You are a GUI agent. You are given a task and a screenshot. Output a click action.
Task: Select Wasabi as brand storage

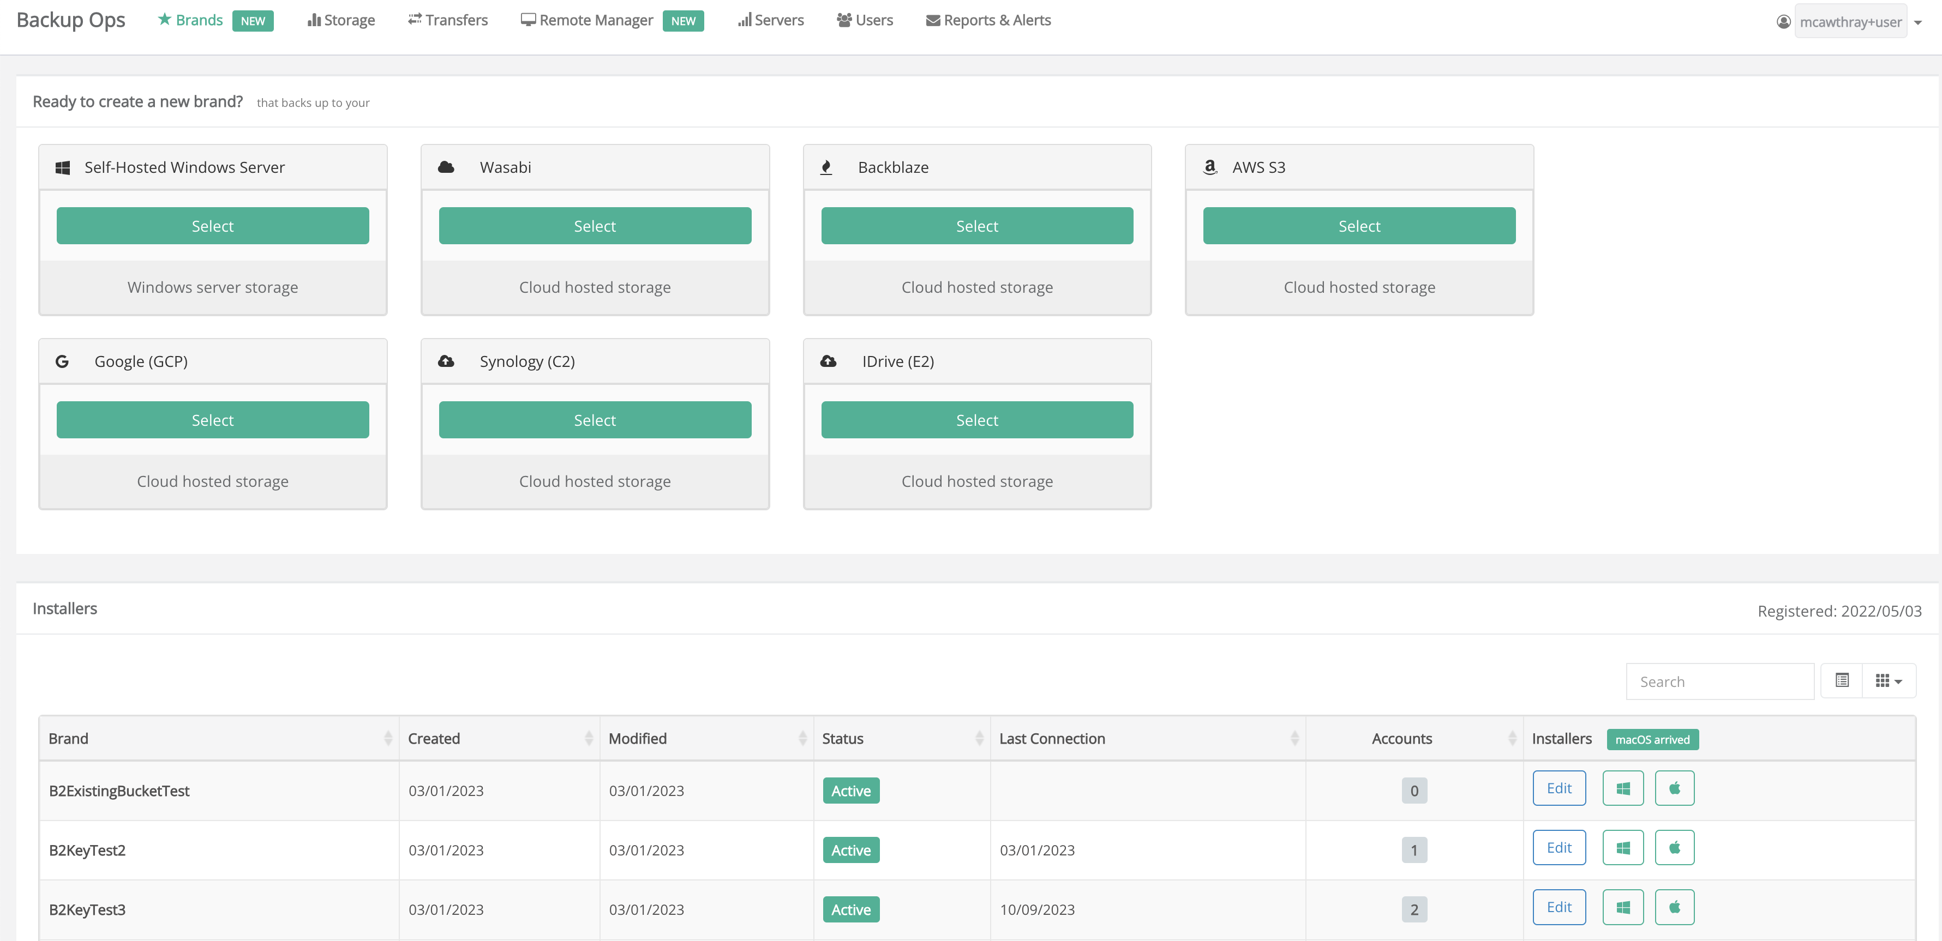[x=595, y=226]
